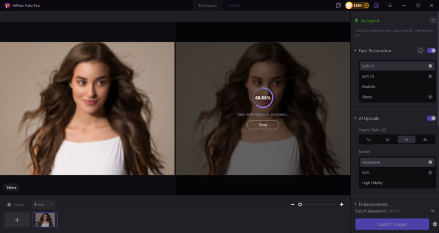Select 2x upscale ratio

coord(388,139)
